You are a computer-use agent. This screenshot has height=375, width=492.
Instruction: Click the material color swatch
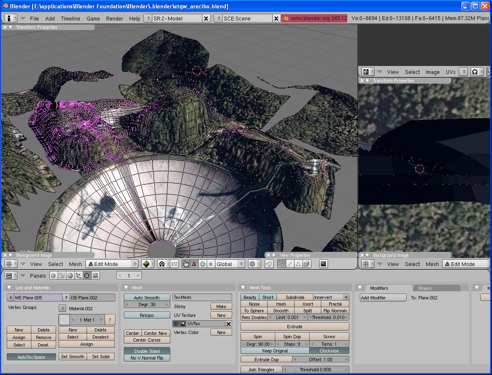coord(64,320)
